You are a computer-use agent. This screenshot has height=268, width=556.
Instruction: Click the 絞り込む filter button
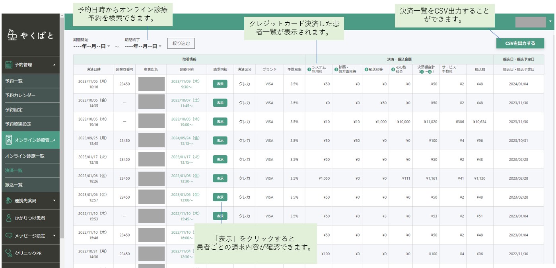[x=181, y=43]
